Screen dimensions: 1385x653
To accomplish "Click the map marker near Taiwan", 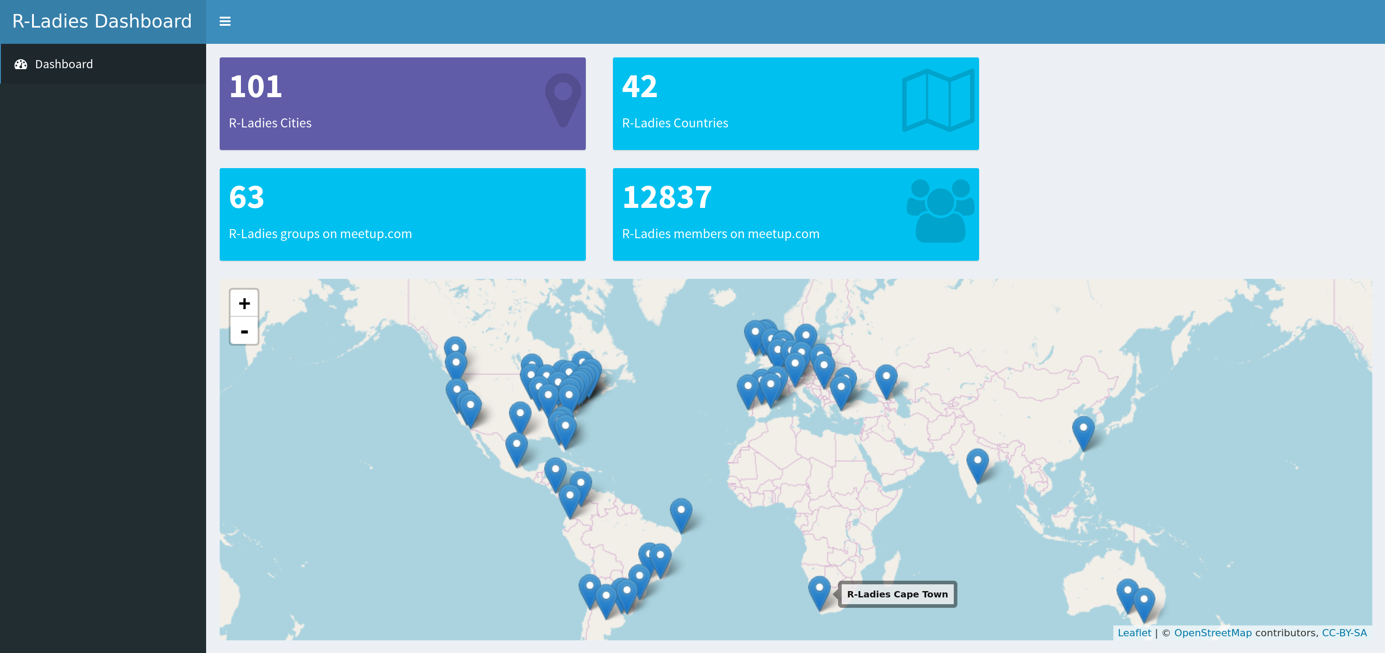I will (1083, 432).
